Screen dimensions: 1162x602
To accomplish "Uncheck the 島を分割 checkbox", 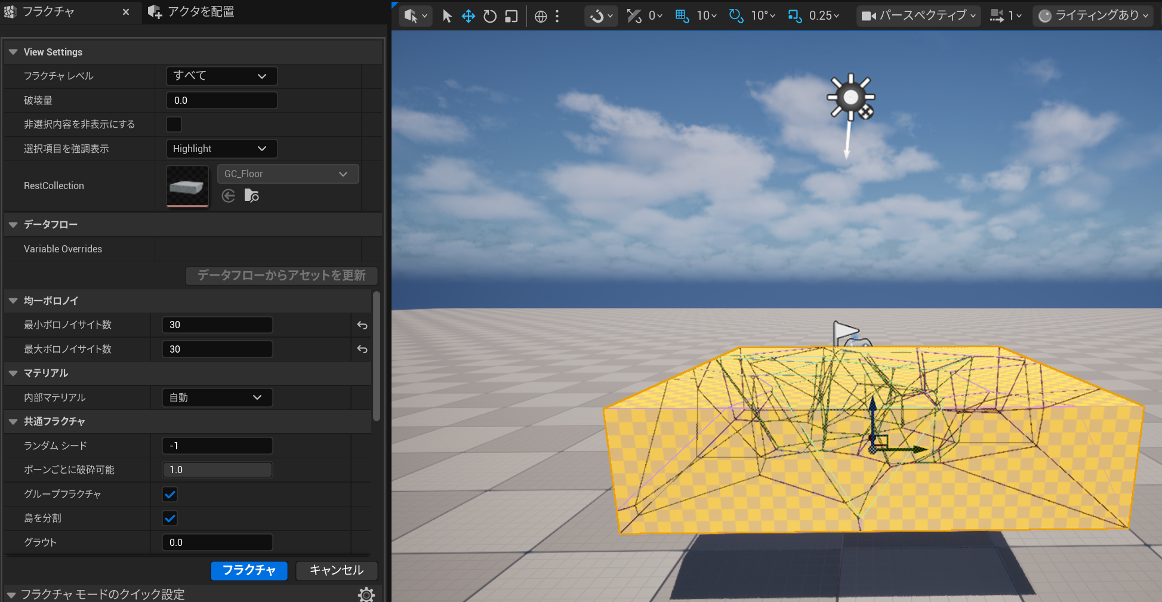I will pos(170,518).
